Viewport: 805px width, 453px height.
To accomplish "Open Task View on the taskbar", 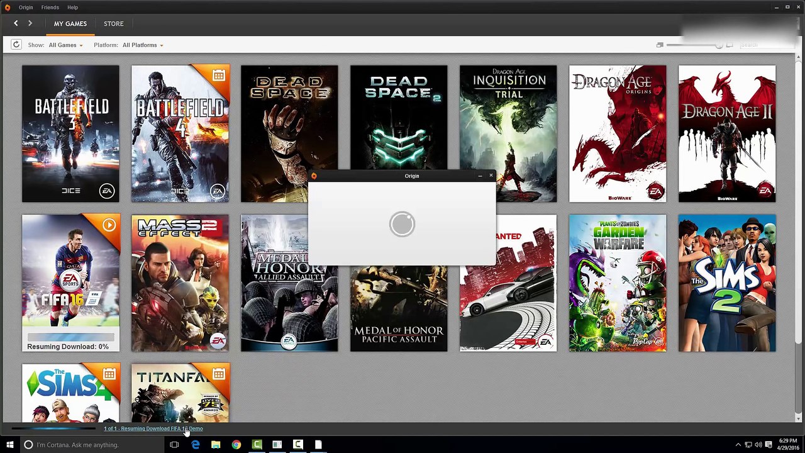I will click(x=174, y=445).
